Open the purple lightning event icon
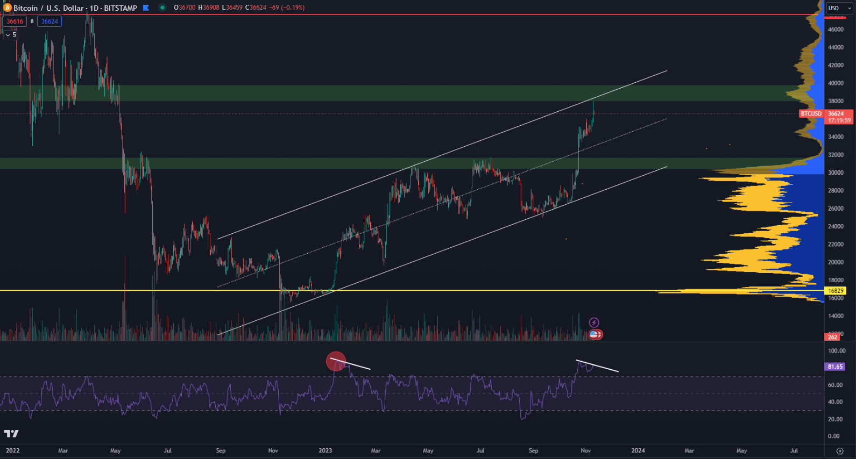Image resolution: width=856 pixels, height=459 pixels. (x=594, y=322)
